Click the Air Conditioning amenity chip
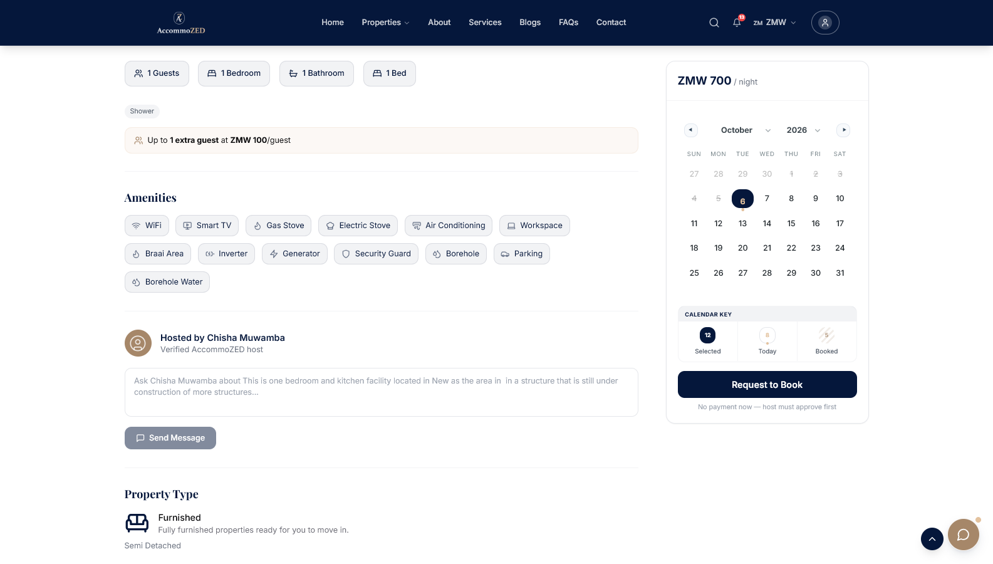993x564 pixels. pos(449,226)
